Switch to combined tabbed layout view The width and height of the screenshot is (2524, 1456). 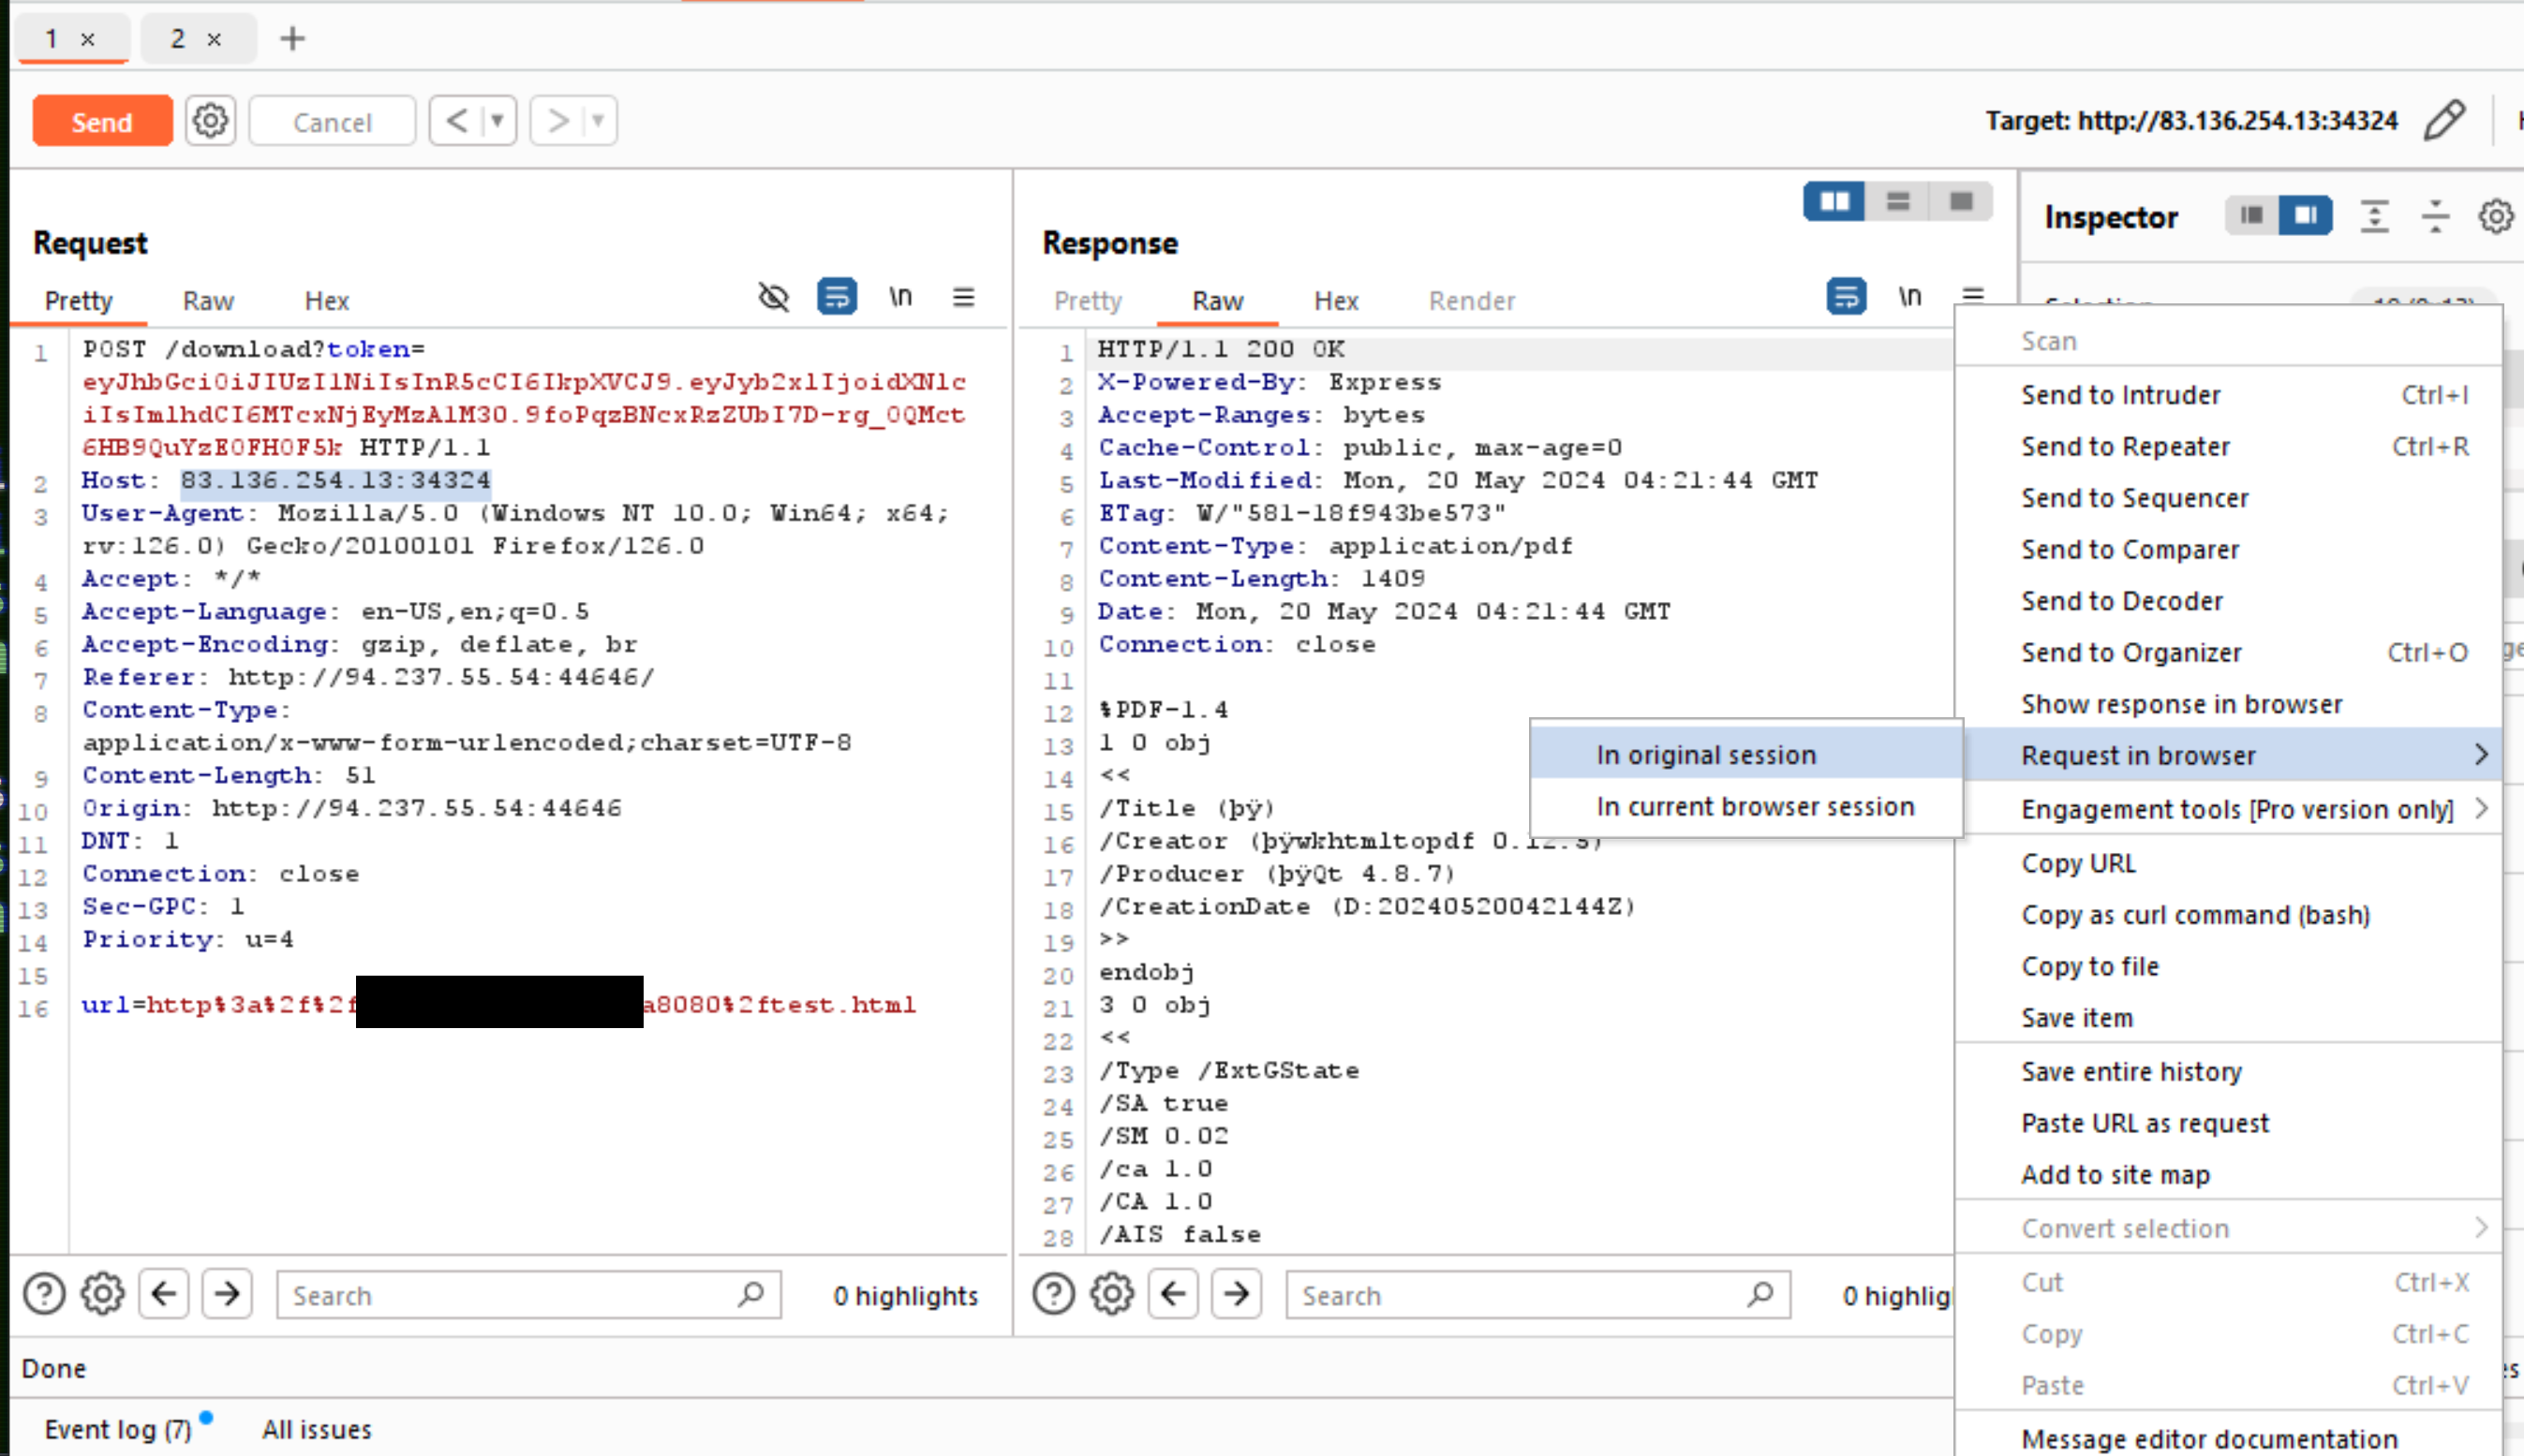(x=1961, y=202)
